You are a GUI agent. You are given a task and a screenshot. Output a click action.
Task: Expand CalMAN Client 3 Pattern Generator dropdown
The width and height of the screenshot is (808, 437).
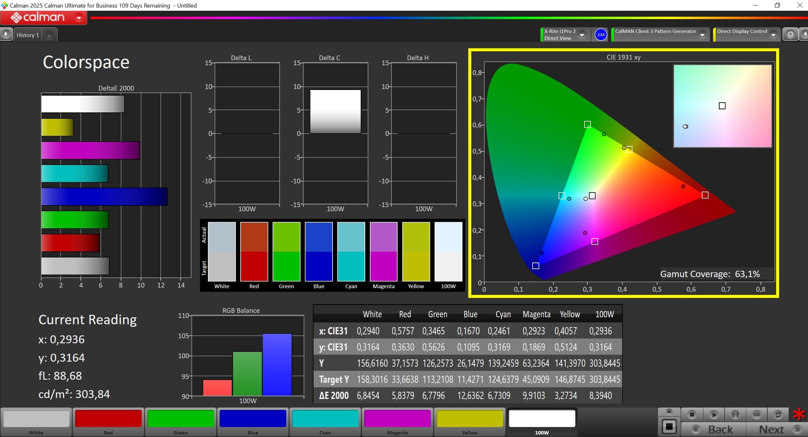[x=702, y=35]
